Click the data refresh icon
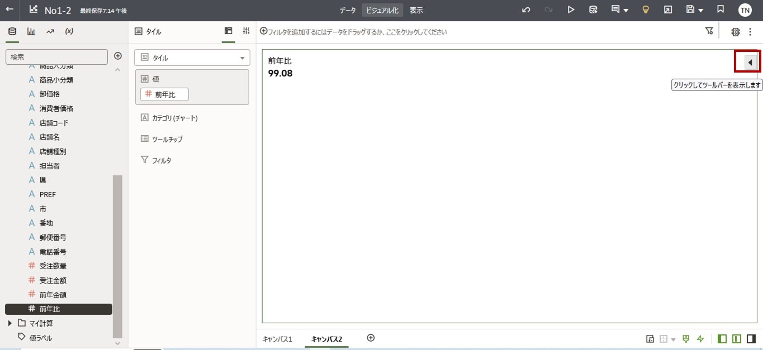 tap(593, 9)
